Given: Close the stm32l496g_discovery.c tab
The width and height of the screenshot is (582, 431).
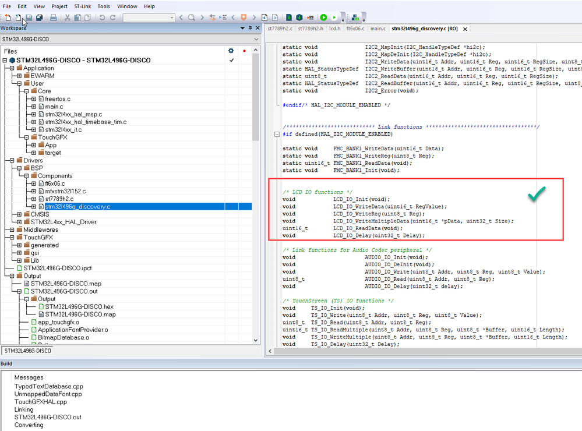Looking at the screenshot, I should [x=465, y=29].
